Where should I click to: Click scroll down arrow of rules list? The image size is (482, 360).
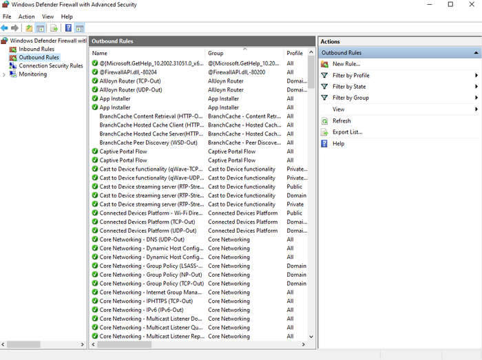point(311,337)
